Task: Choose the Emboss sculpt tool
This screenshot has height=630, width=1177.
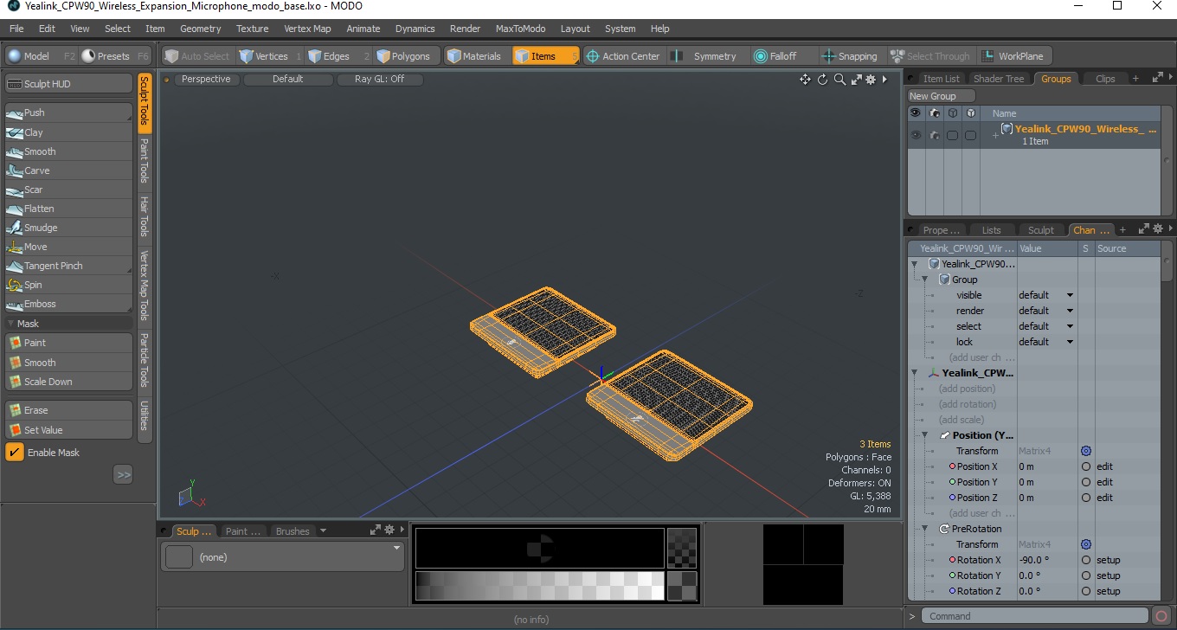Action: [x=69, y=304]
